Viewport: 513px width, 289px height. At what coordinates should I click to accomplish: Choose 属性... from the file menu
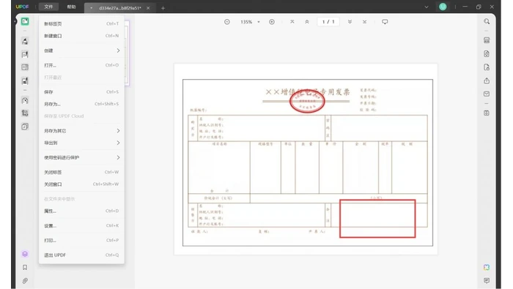pyautogui.click(x=81, y=211)
